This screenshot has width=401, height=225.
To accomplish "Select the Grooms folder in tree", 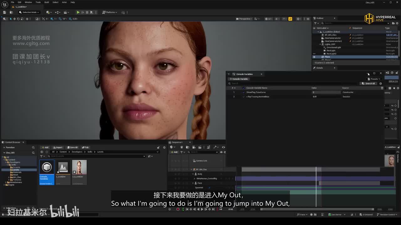I will [x=16, y=167].
